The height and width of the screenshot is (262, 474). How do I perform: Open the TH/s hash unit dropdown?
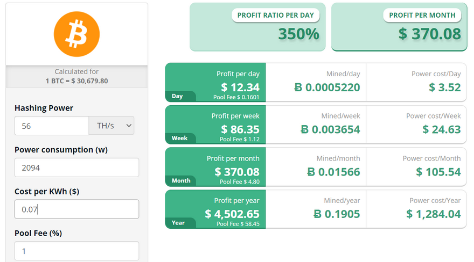(111, 126)
